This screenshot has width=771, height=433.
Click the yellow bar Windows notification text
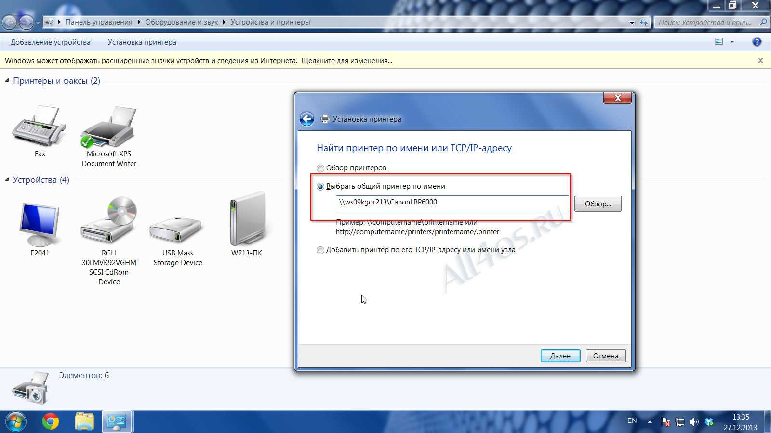199,61
